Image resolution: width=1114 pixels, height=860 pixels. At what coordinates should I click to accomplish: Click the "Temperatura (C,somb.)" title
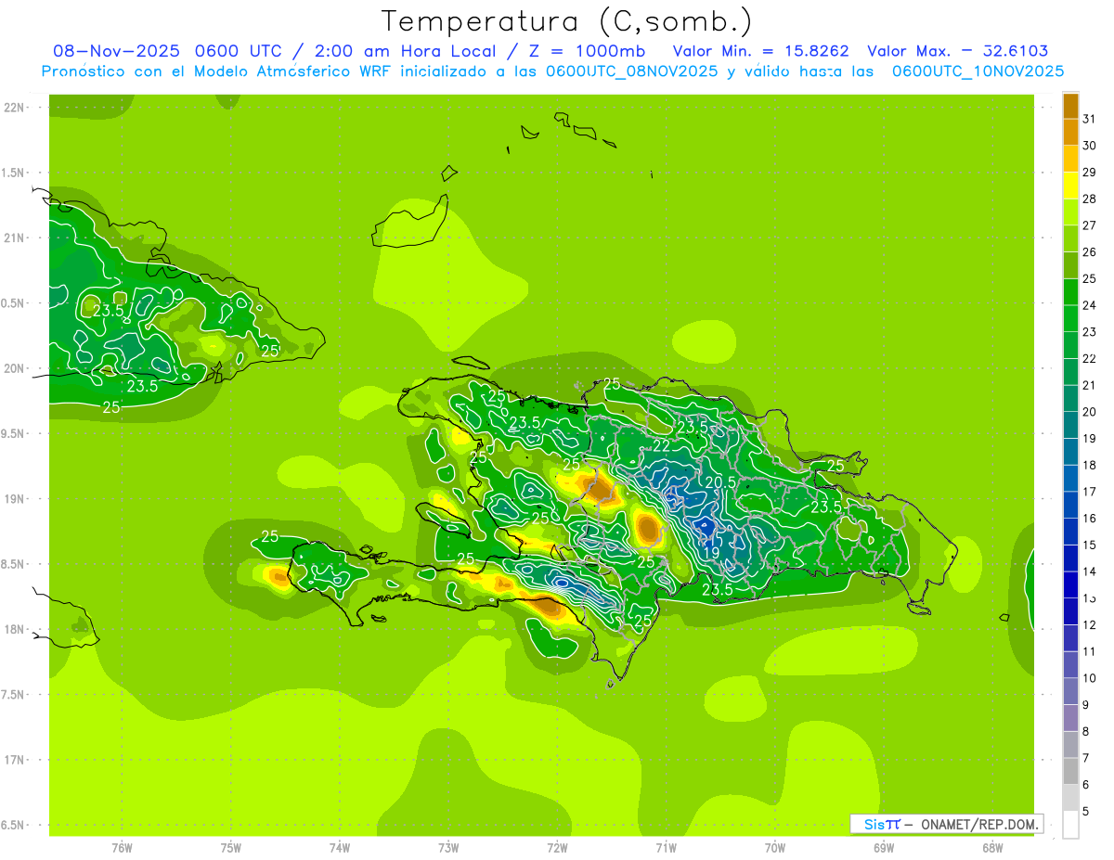tap(567, 21)
